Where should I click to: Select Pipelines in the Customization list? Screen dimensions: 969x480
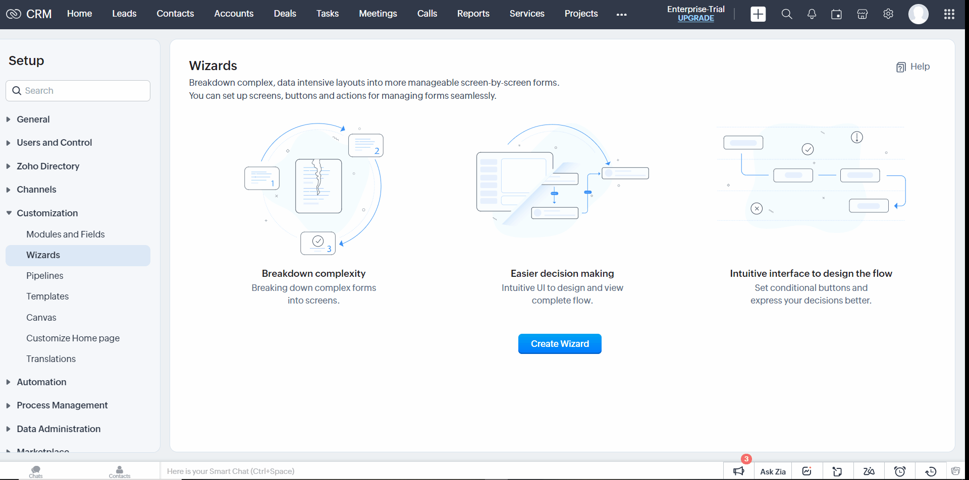45,276
